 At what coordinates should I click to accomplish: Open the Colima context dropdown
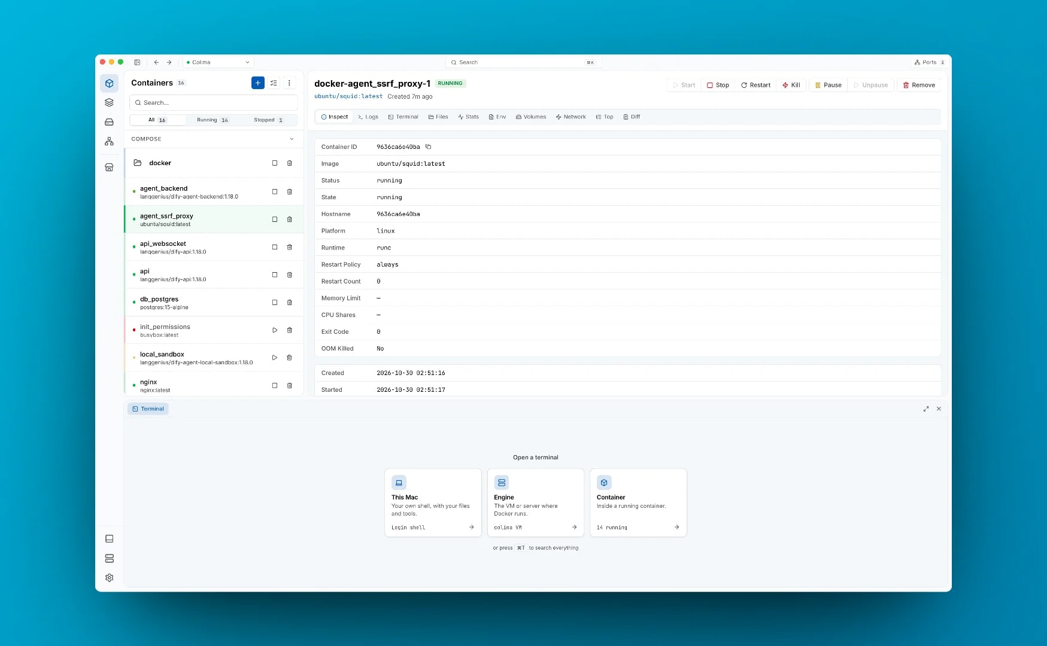pos(218,62)
